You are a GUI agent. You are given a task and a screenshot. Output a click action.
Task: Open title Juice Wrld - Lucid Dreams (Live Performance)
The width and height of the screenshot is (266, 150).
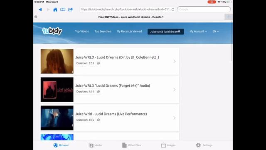[111, 114]
